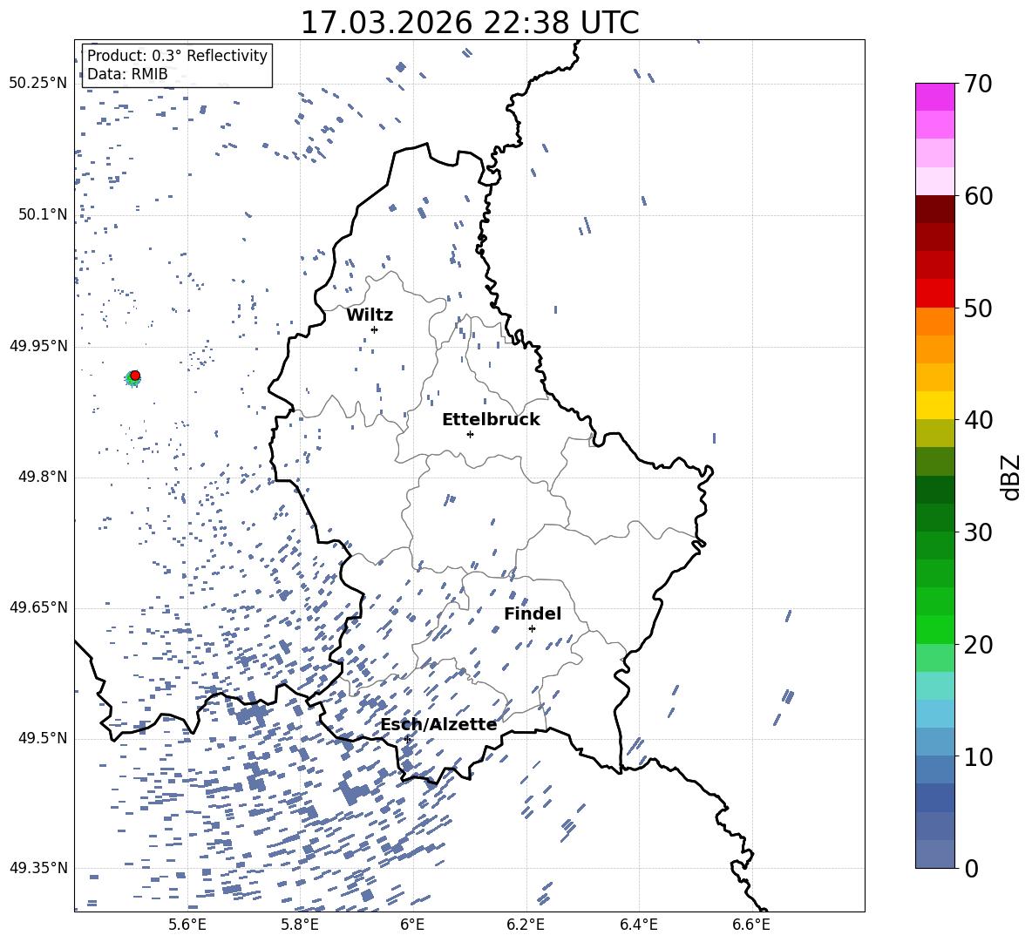The height and width of the screenshot is (942, 1032).
Task: Click the 6.4°E longitude label
Action: point(638,925)
